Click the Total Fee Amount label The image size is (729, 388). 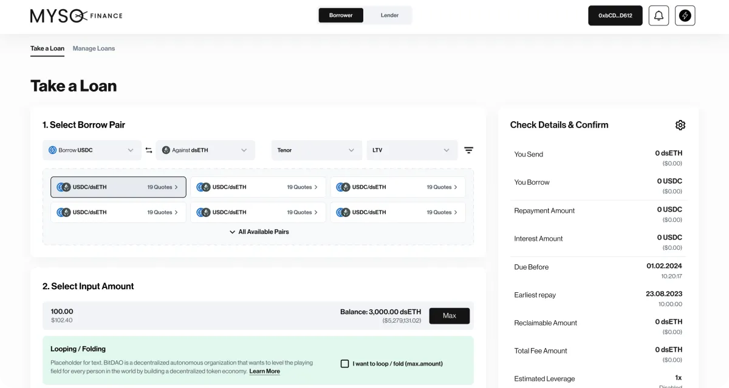coord(541,351)
